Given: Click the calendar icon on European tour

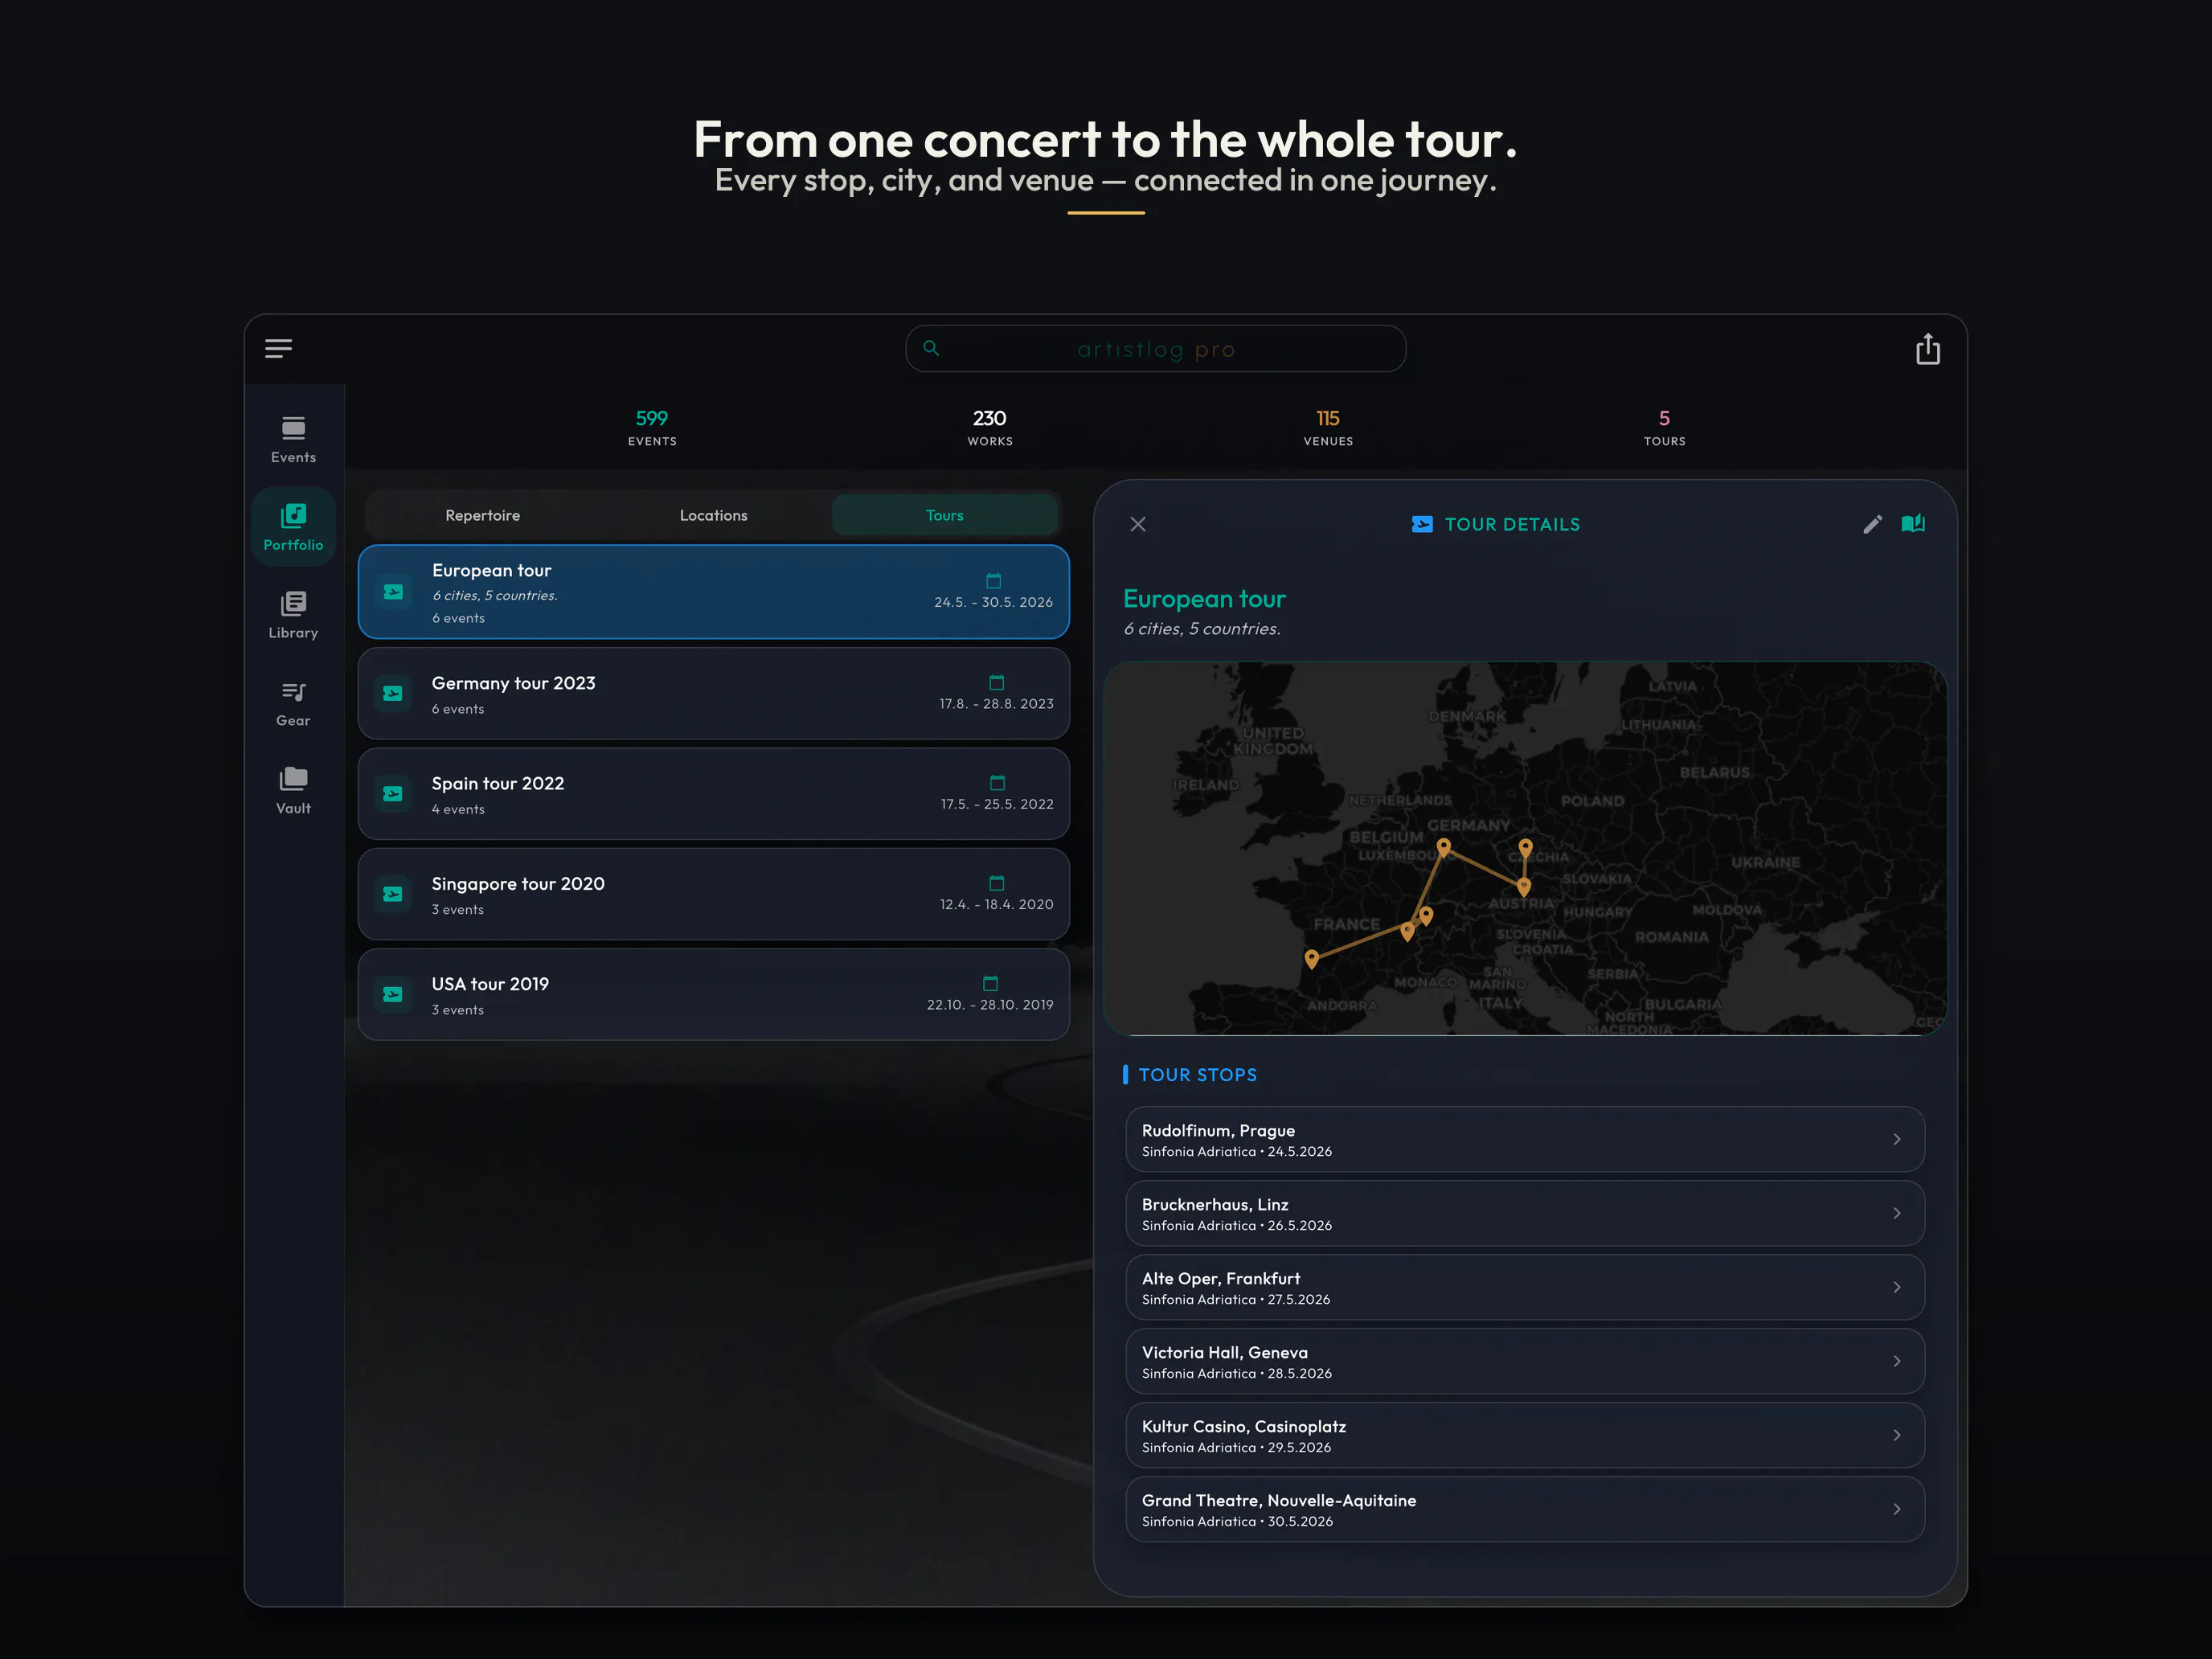Looking at the screenshot, I should coord(993,581).
